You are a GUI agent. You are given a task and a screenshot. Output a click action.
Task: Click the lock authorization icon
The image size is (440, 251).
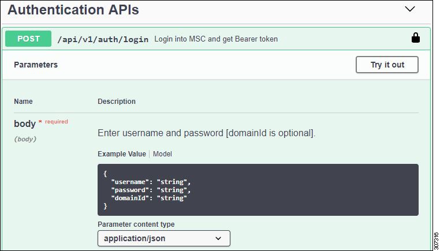coord(416,38)
